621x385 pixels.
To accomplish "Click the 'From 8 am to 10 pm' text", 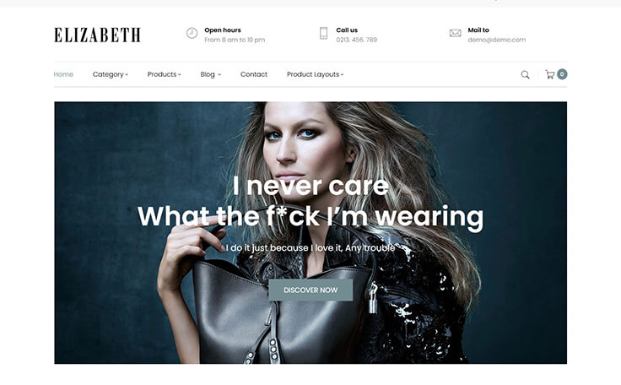I will (x=235, y=40).
